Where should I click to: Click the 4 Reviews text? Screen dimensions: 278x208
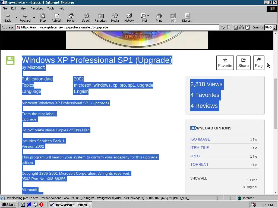tap(204, 106)
